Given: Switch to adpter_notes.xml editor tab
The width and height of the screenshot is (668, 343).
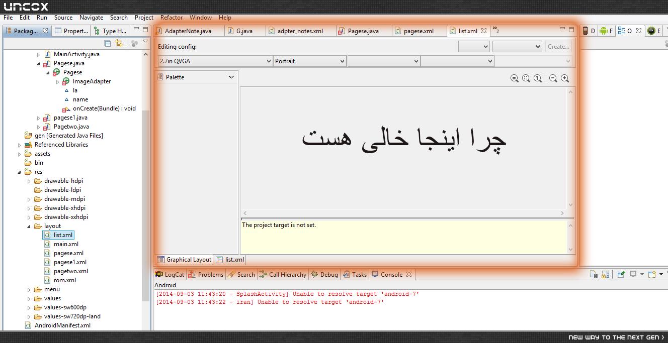Looking at the screenshot, I should coord(300,31).
